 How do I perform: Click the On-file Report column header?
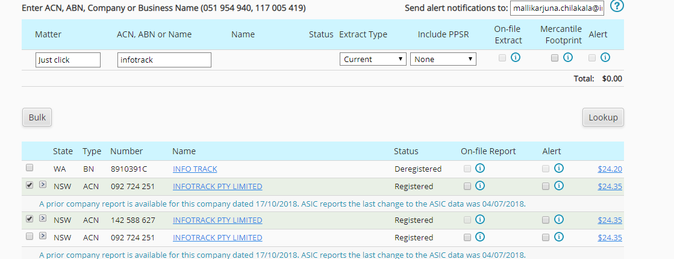[x=488, y=151]
